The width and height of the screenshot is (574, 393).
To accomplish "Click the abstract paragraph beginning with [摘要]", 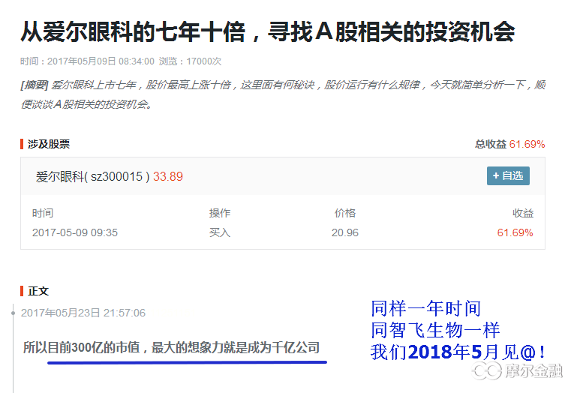I will click(283, 94).
